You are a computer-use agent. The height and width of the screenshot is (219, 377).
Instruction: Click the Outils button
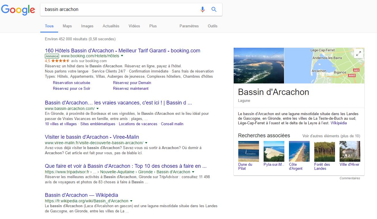coord(213,26)
